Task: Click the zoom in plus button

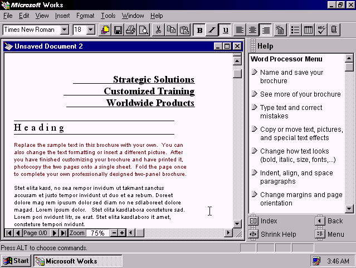Action: click(x=122, y=233)
